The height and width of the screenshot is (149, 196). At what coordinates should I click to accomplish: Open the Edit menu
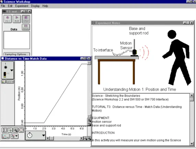[10, 6]
